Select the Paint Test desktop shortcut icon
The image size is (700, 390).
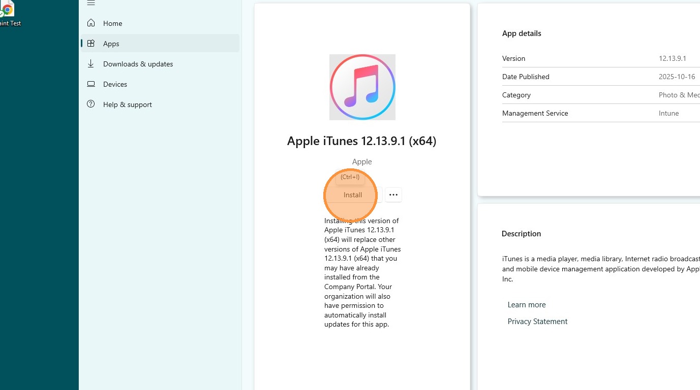8,9
